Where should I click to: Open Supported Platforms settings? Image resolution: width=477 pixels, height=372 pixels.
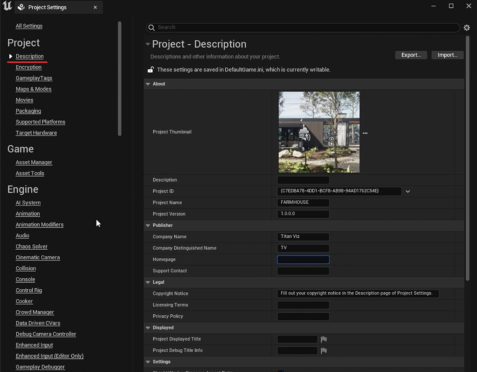(40, 122)
